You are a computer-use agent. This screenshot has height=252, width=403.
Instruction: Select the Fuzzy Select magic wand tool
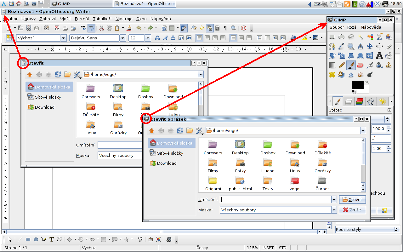[x=360, y=37]
